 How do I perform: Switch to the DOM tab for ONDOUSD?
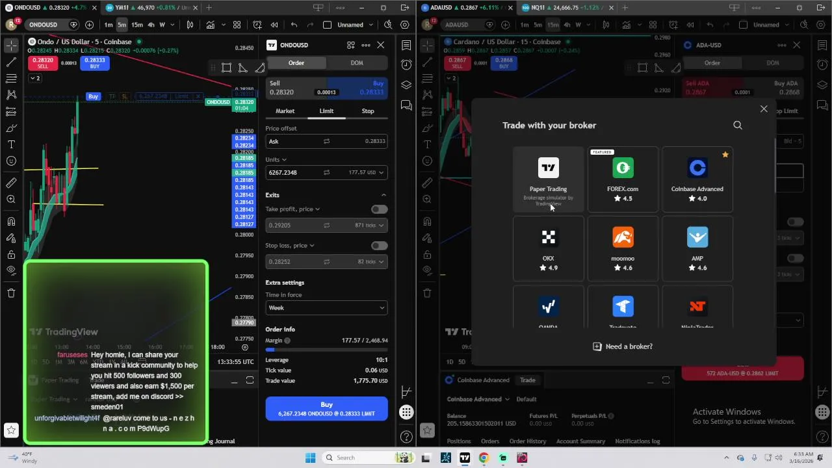(357, 62)
